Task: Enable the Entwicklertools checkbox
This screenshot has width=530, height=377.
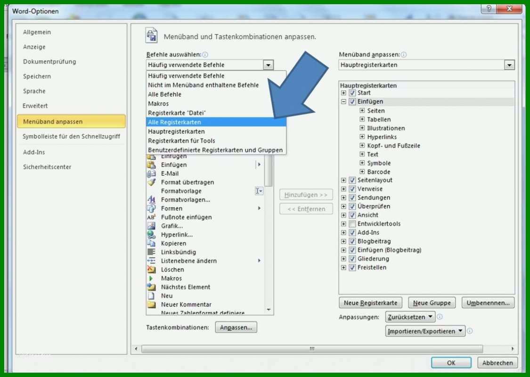Action: coord(352,224)
